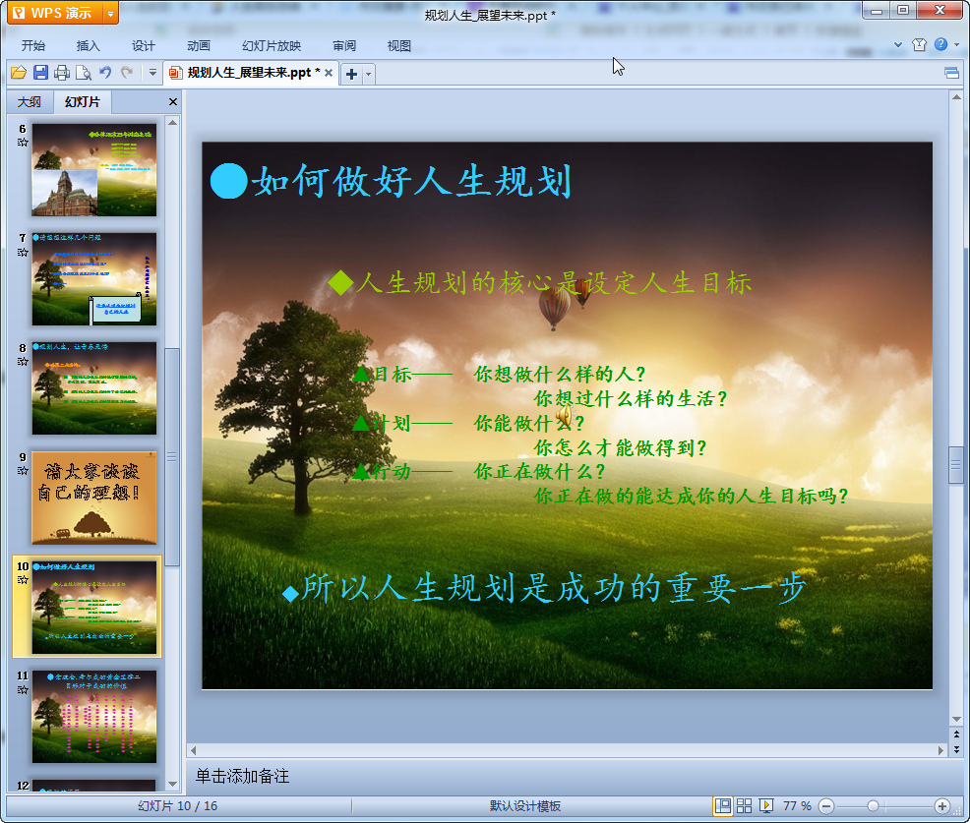The width and height of the screenshot is (970, 823).
Task: Open WPS 演示 application menu dropdown arrow
Action: click(111, 13)
